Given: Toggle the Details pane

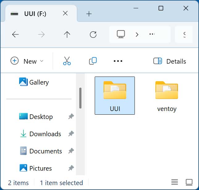Looking at the screenshot, I should point(170,61).
